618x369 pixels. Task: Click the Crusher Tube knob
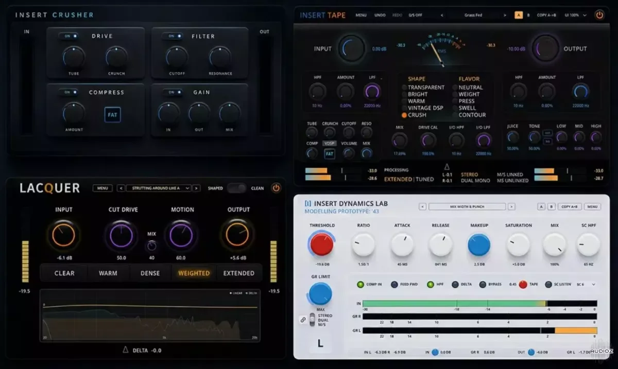coord(74,57)
